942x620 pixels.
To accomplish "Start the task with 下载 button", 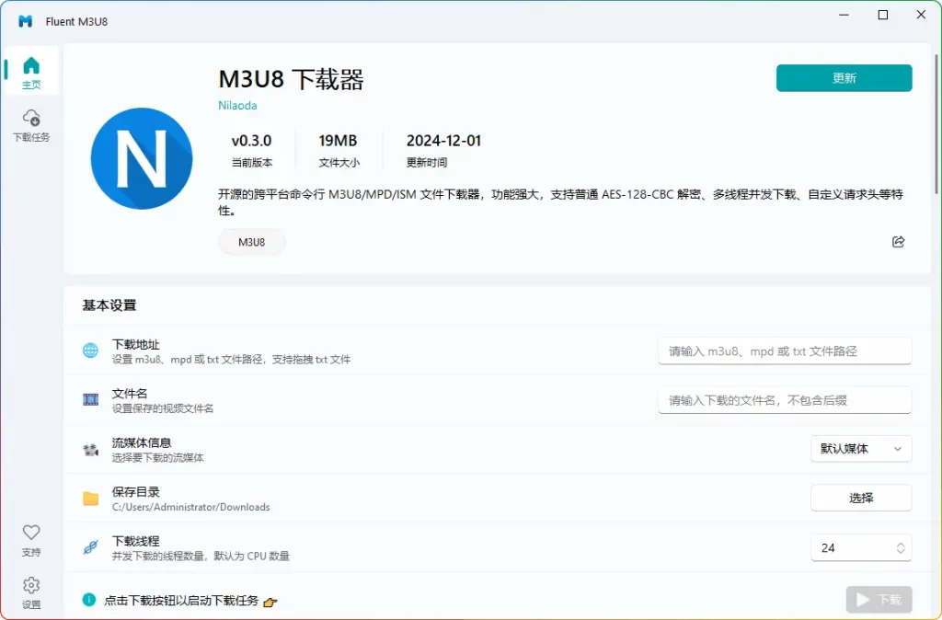I will pyautogui.click(x=879, y=600).
